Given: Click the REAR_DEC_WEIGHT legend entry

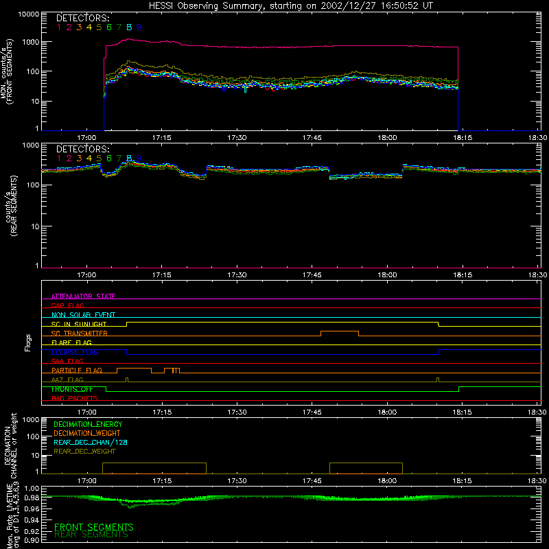Looking at the screenshot, I should 84,452.
